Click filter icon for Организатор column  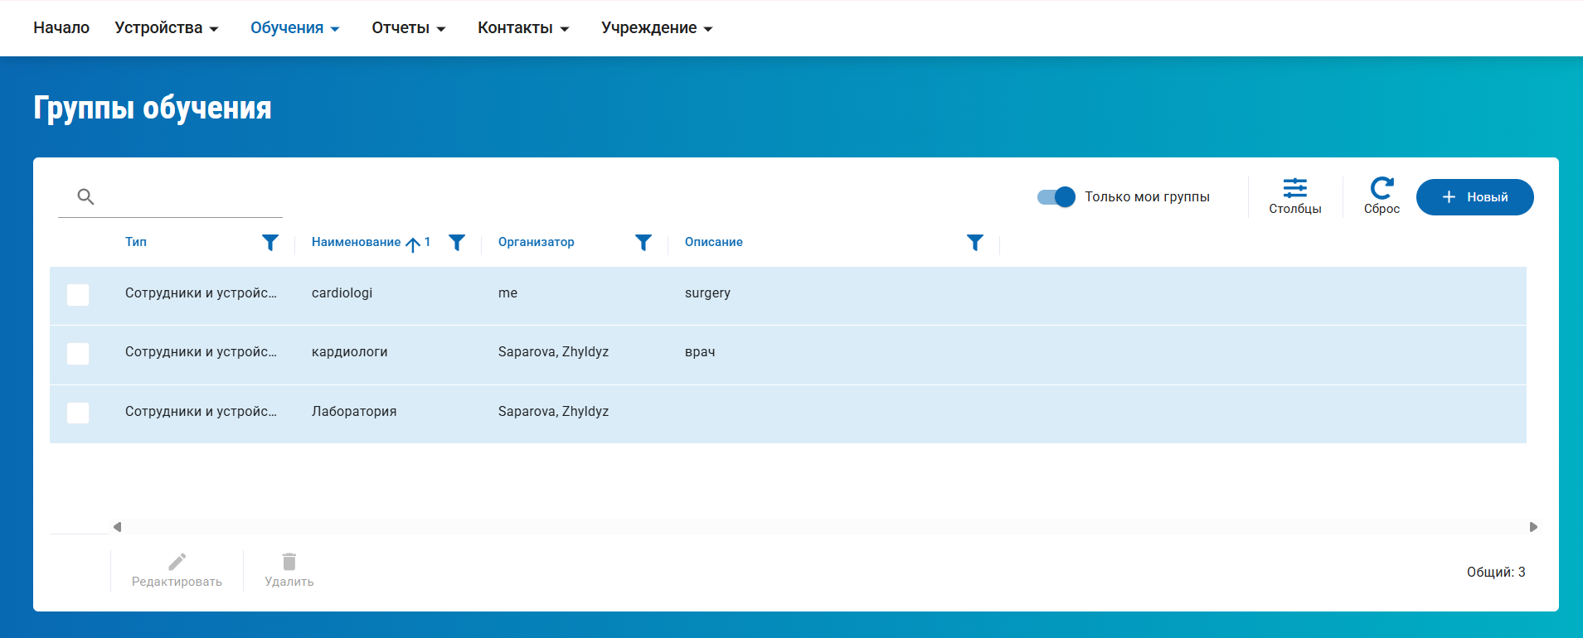click(643, 242)
